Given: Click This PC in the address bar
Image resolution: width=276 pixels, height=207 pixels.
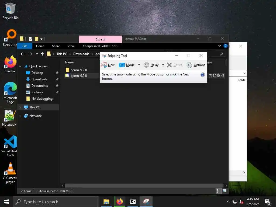Looking at the screenshot, I should pyautogui.click(x=62, y=54).
